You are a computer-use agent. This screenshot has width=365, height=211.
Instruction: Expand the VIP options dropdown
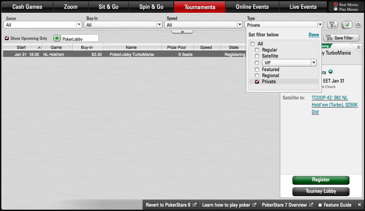289,62
